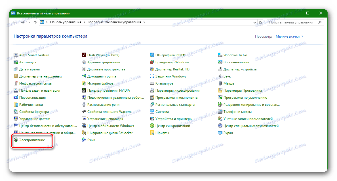Viewport: 337px width, 181px height.
Task: Click the Поиск в панели управления field
Action: (295, 22)
